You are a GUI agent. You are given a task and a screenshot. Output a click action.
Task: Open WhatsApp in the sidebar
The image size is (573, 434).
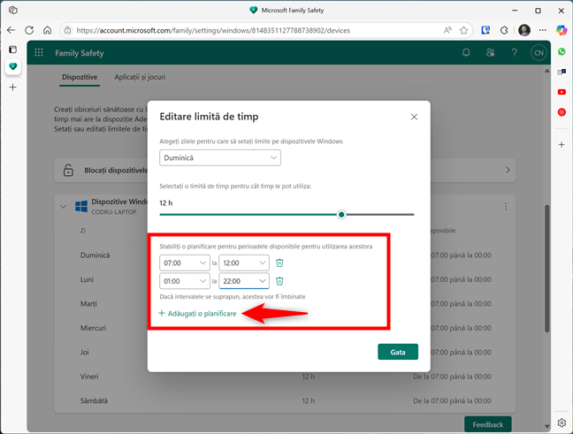point(562,51)
